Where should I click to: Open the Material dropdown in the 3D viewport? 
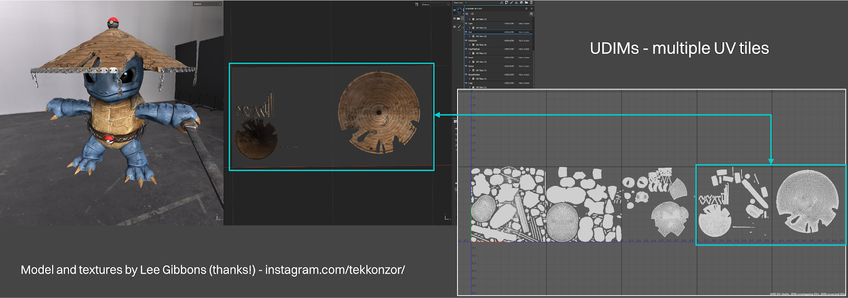(207, 4)
